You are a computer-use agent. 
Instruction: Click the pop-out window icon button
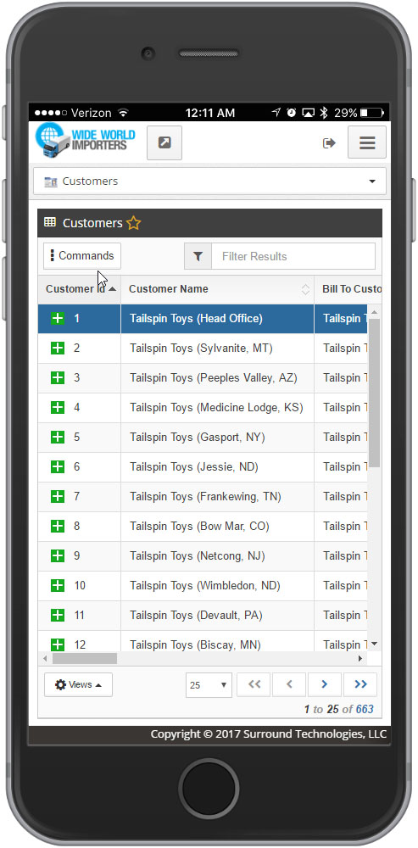(x=164, y=142)
